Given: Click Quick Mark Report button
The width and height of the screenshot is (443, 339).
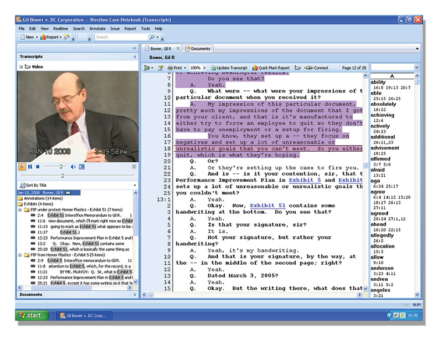Looking at the screenshot, I should click(271, 68).
